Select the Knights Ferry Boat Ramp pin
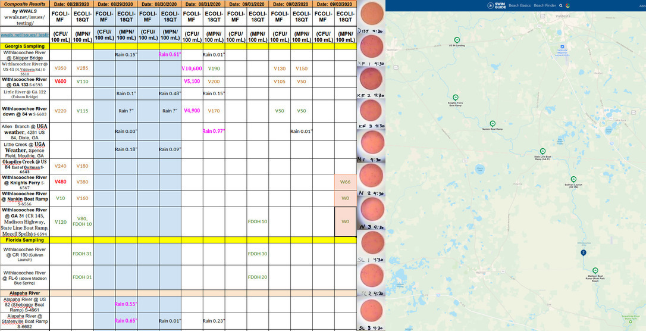 coord(455,97)
